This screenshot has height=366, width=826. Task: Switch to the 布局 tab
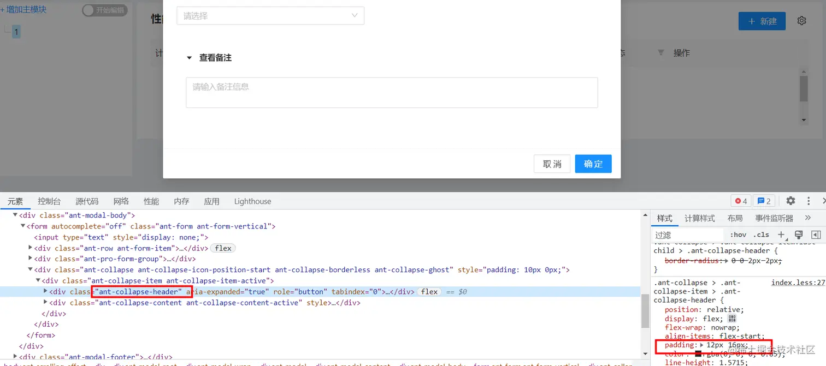point(735,218)
